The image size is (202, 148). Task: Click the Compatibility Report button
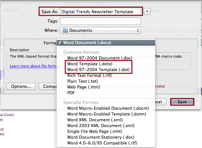(48, 86)
